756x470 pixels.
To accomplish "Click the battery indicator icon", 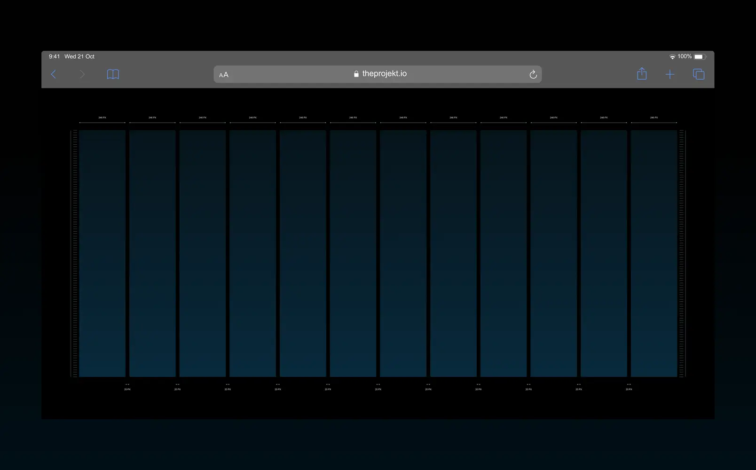I will pyautogui.click(x=700, y=57).
